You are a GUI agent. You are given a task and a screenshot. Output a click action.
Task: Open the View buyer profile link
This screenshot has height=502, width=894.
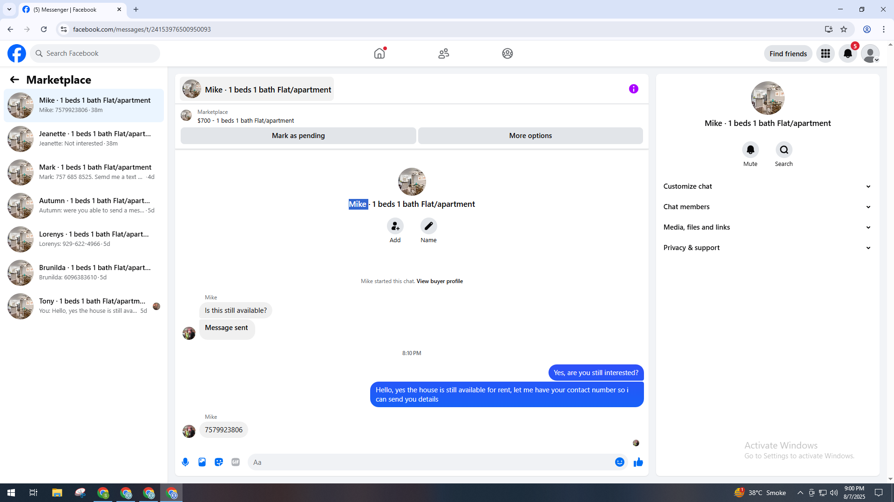click(440, 281)
